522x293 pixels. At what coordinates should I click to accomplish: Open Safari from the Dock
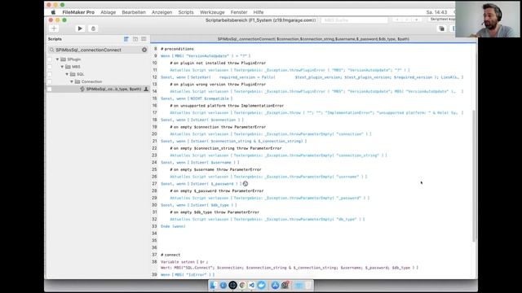pyautogui.click(x=223, y=285)
